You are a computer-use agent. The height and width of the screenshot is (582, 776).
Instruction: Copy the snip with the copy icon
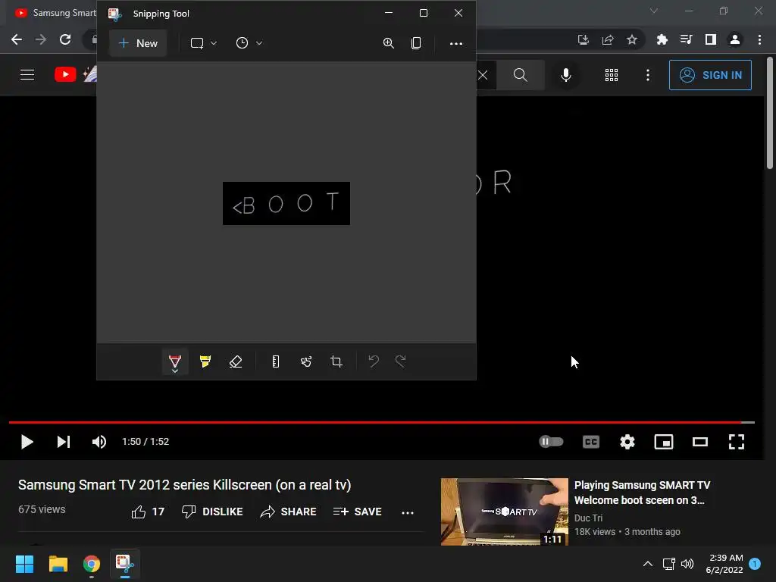[416, 43]
